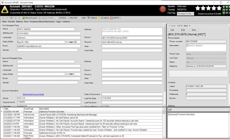Click the top-left green flag icon in header
Image resolution: width=230 pixels, height=139 pixels.
pos(224,7)
